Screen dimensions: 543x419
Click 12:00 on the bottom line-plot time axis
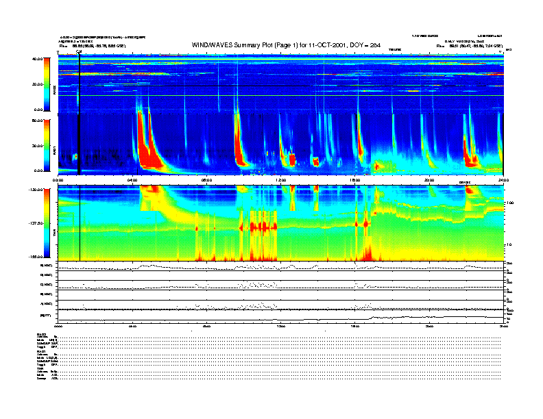coord(281,326)
